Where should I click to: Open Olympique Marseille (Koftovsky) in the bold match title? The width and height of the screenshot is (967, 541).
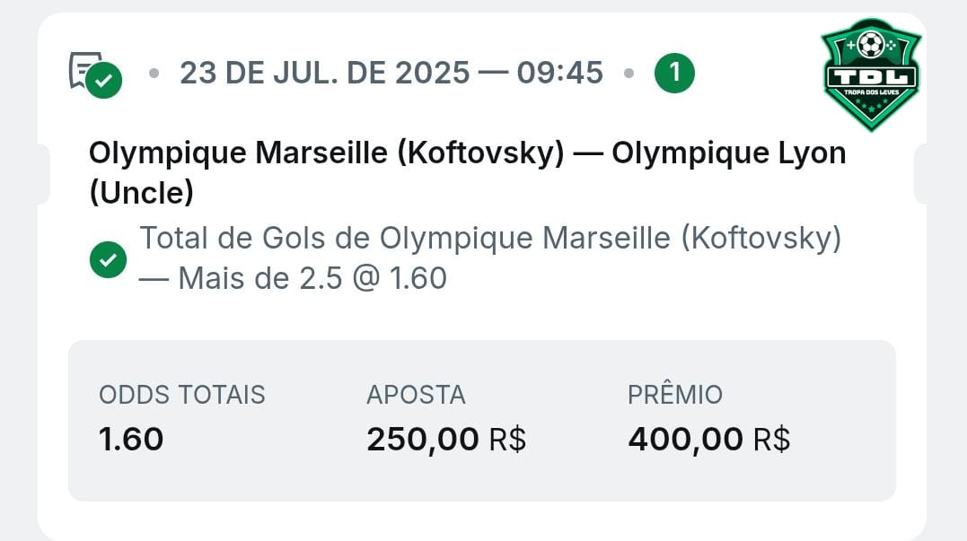pyautogui.click(x=327, y=153)
